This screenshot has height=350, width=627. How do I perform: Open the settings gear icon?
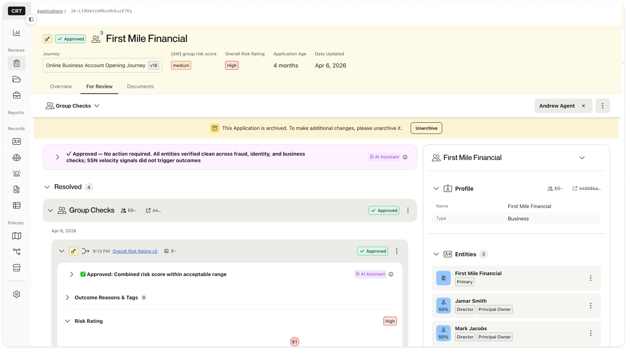pyautogui.click(x=16, y=294)
